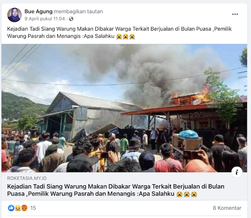This screenshot has width=251, height=218.
Task: Click 'membagikan tautan' text in header
Action: point(78,11)
